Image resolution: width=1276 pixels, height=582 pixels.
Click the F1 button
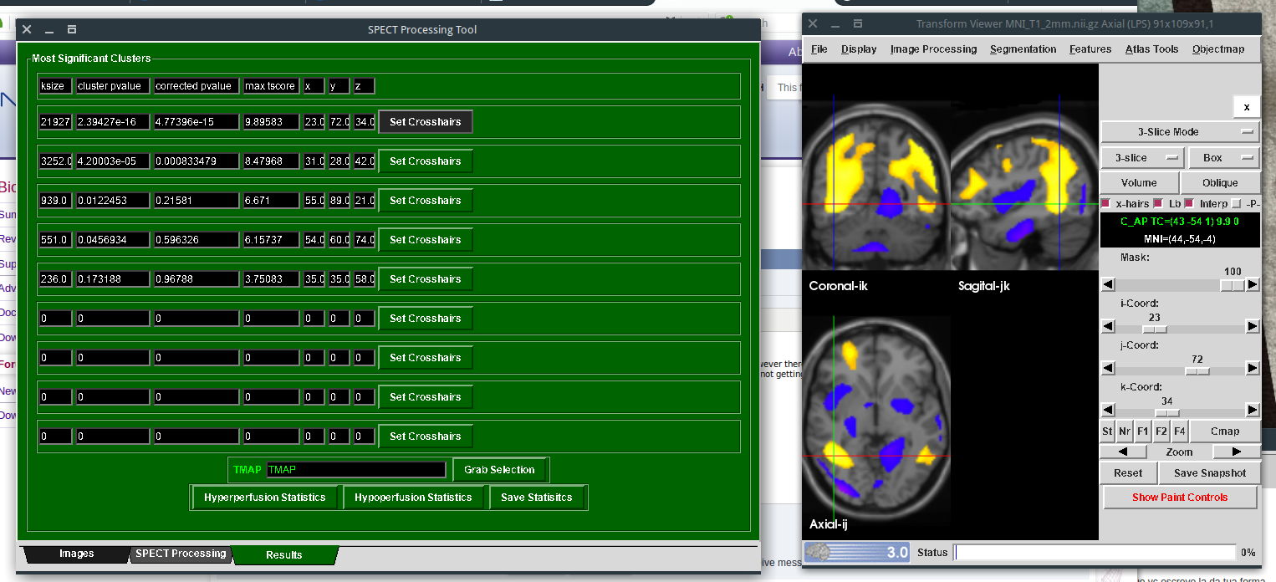point(1143,431)
